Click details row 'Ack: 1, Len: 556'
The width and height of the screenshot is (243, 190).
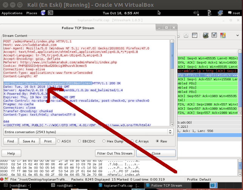coord(209,131)
